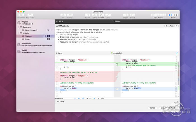Viewport: 196px width, 122px height.
Task: Click the Update toolbar icon
Action: pyautogui.click(x=94, y=15)
